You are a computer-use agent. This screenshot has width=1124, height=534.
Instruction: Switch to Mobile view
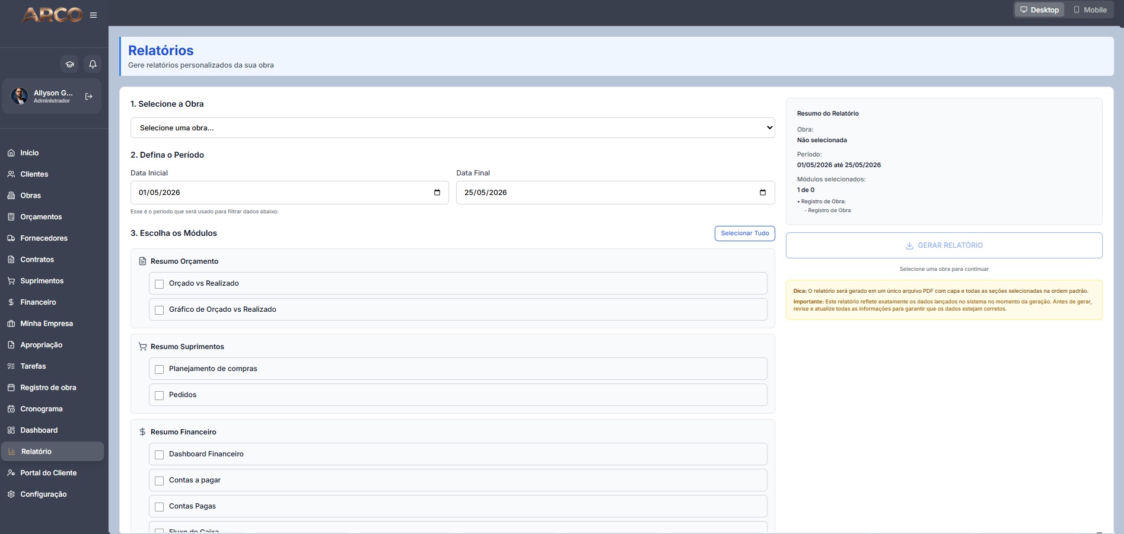(1090, 10)
